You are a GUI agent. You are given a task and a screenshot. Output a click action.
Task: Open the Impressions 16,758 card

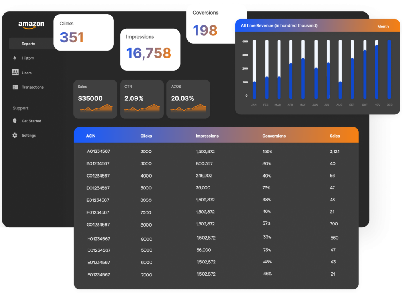(150, 49)
